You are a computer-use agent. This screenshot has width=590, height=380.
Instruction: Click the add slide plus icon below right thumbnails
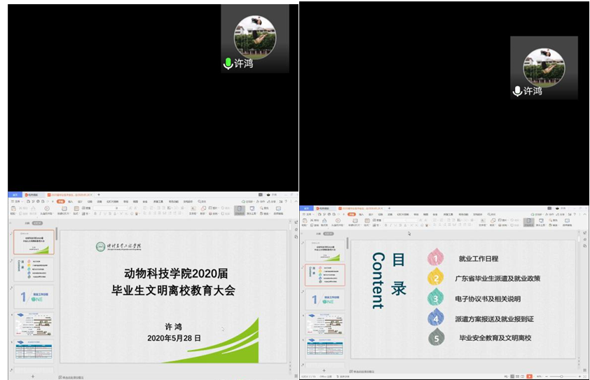[x=323, y=370]
